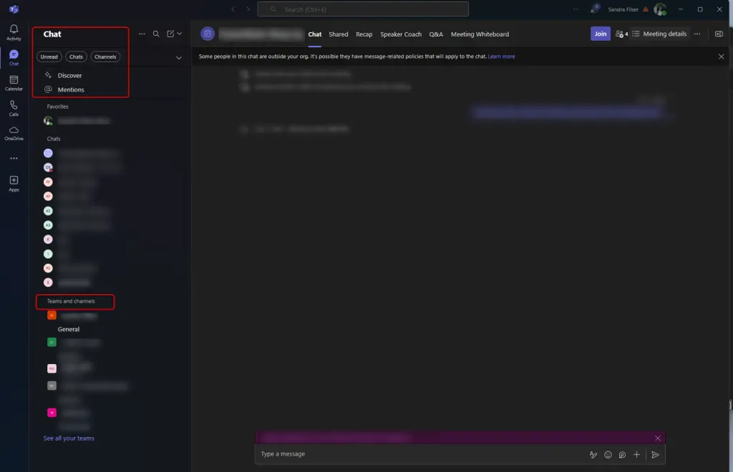Viewport: 733px width, 472px height.
Task: Open OneDrive from the left sidebar
Action: tap(14, 132)
